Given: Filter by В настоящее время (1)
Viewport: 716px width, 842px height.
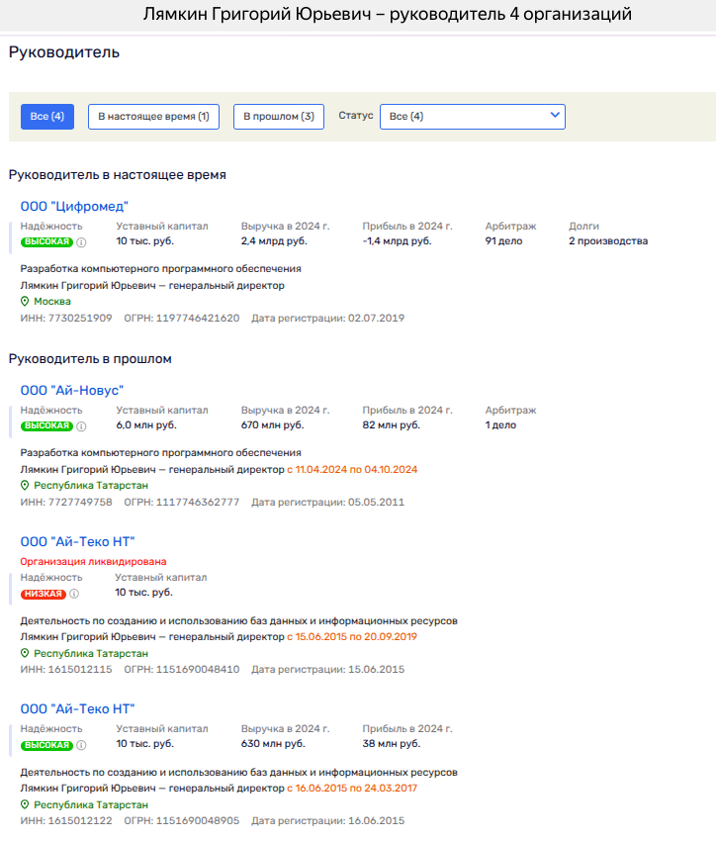Looking at the screenshot, I should [x=153, y=117].
